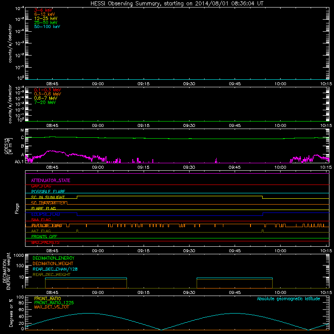Click the REAR_DEC_WEIGHT legend label
This screenshot has width=334, height=334.
51,275
